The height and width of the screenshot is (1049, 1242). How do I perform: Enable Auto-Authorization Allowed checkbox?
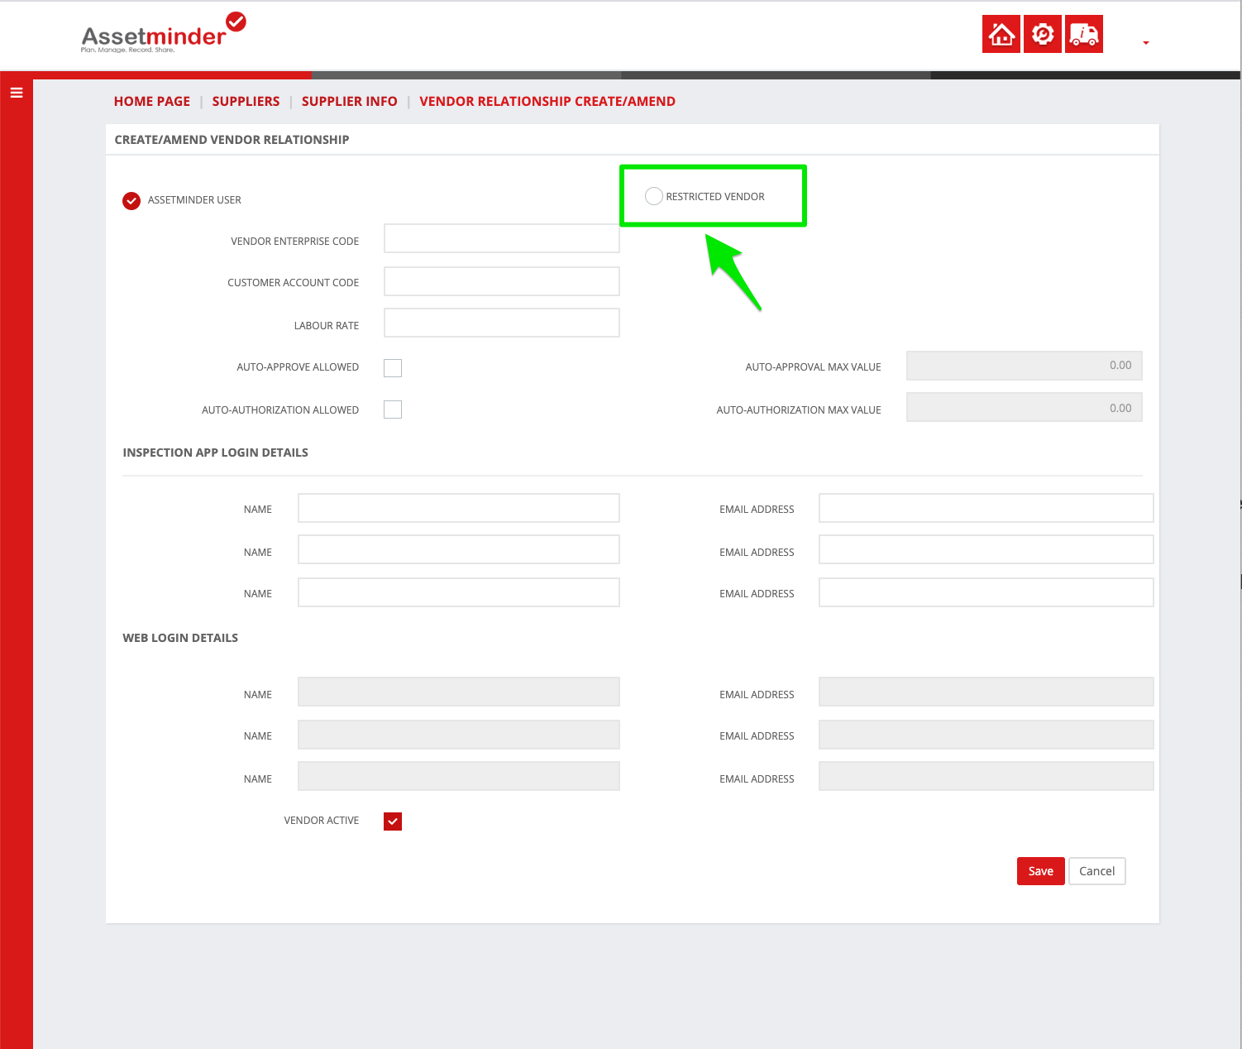pyautogui.click(x=393, y=410)
